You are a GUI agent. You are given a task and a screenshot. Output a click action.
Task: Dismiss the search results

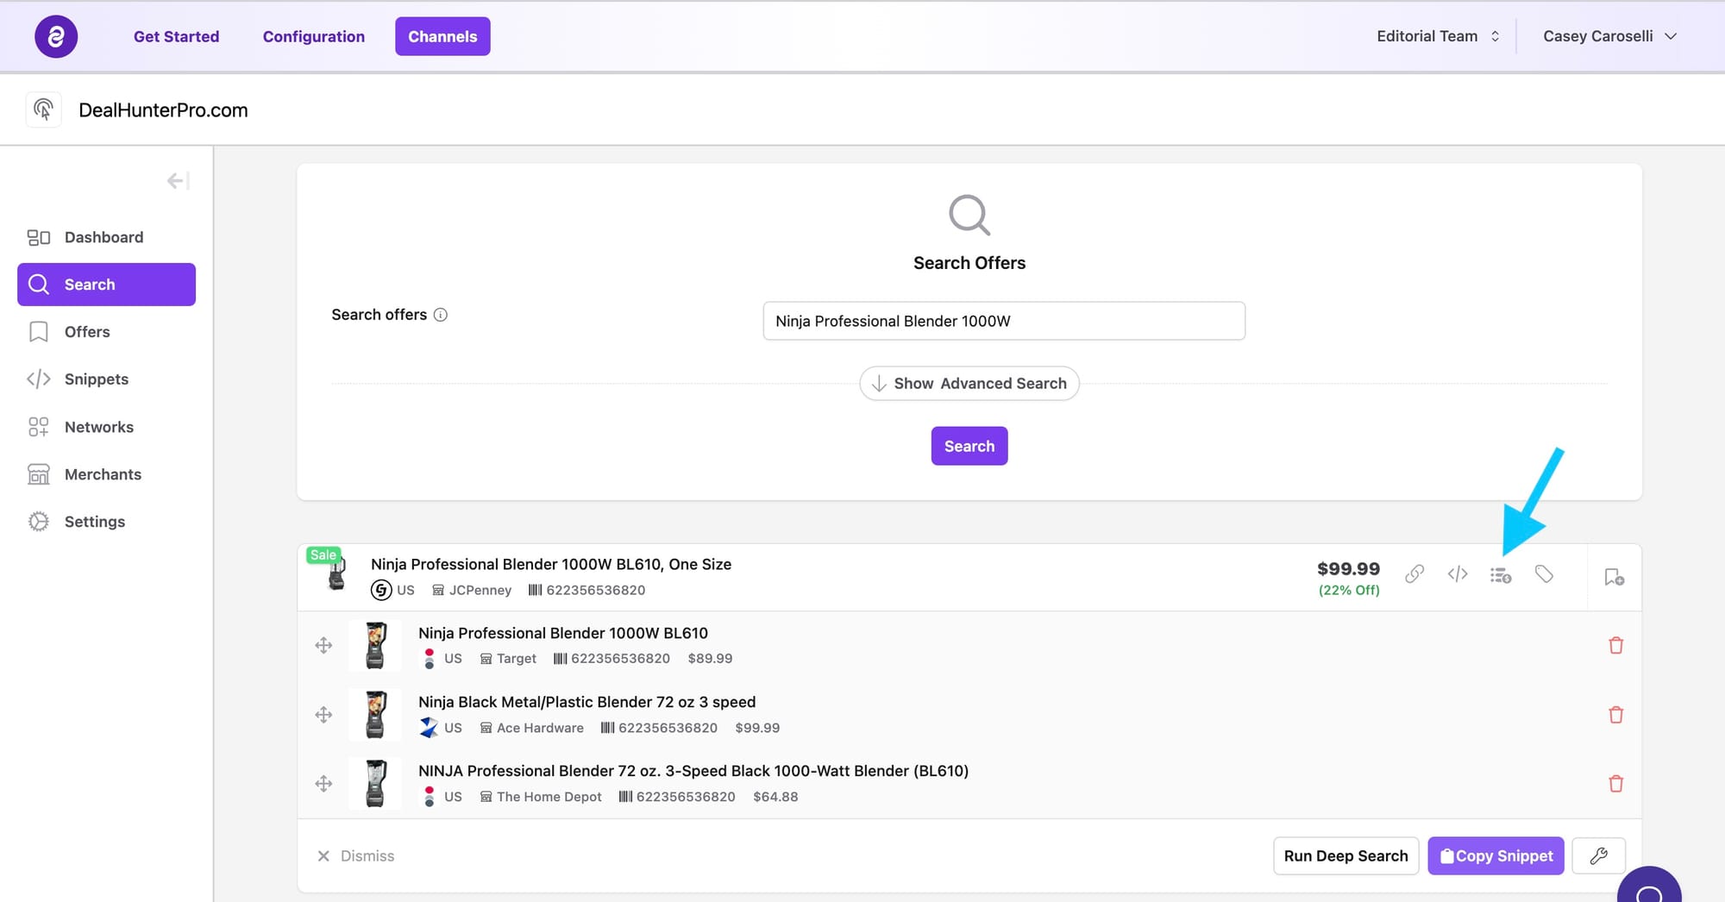[356, 855]
